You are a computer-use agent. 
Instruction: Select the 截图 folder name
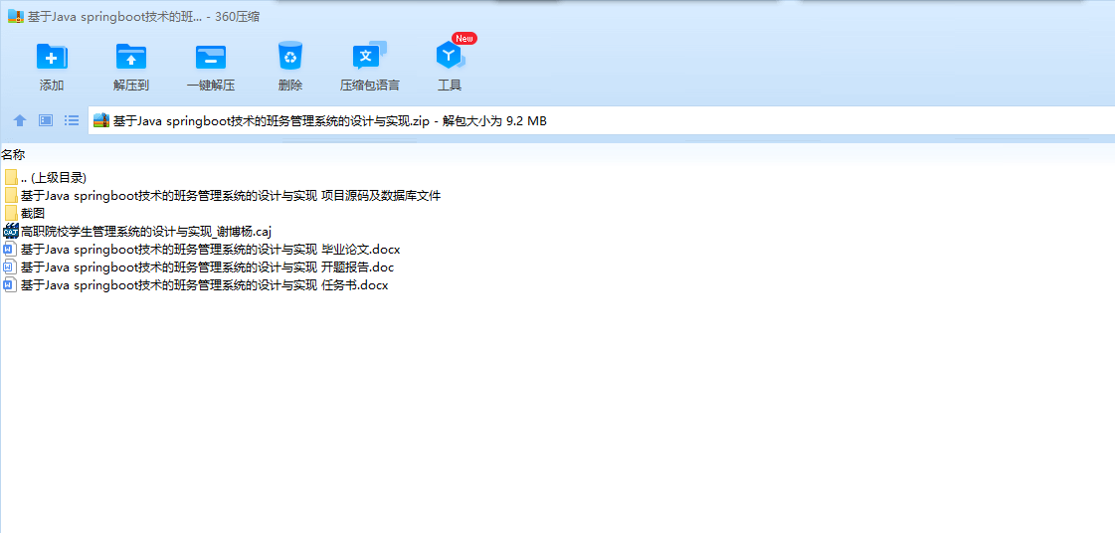click(x=33, y=213)
